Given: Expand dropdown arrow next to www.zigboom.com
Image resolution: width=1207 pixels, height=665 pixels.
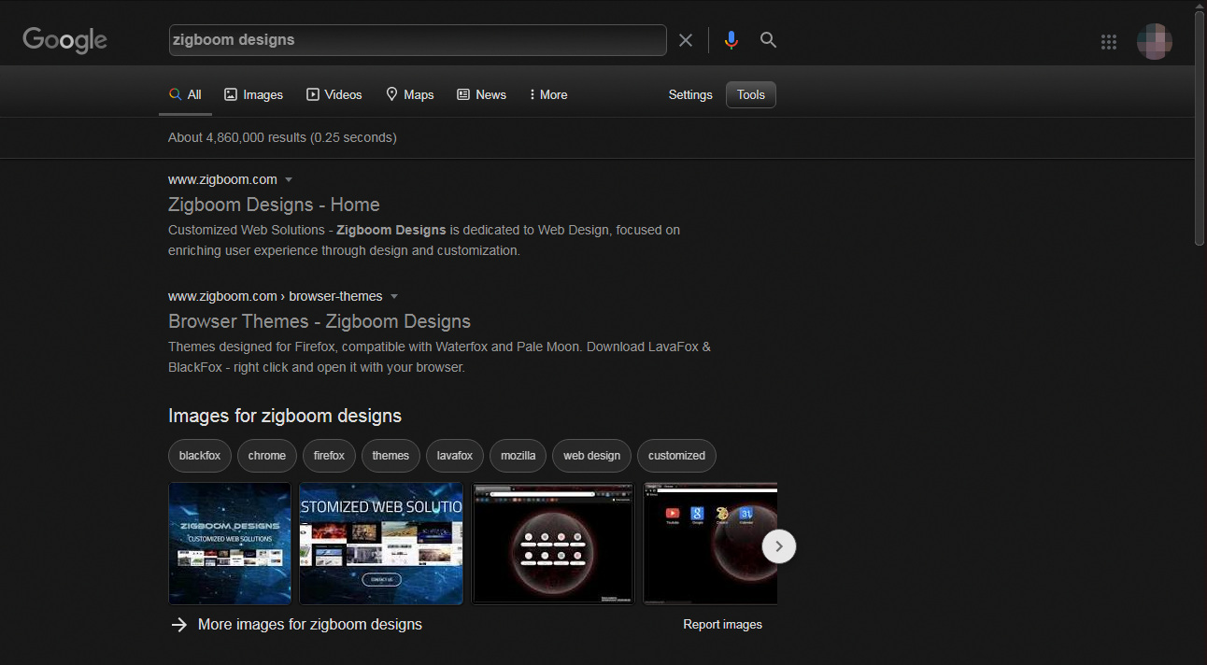Looking at the screenshot, I should 289,179.
